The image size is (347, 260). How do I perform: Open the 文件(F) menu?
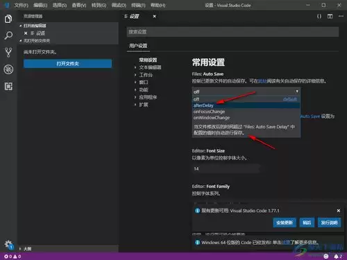[21, 5]
